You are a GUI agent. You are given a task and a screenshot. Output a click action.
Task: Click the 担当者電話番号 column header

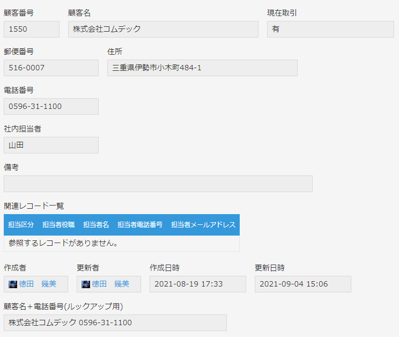point(140,225)
